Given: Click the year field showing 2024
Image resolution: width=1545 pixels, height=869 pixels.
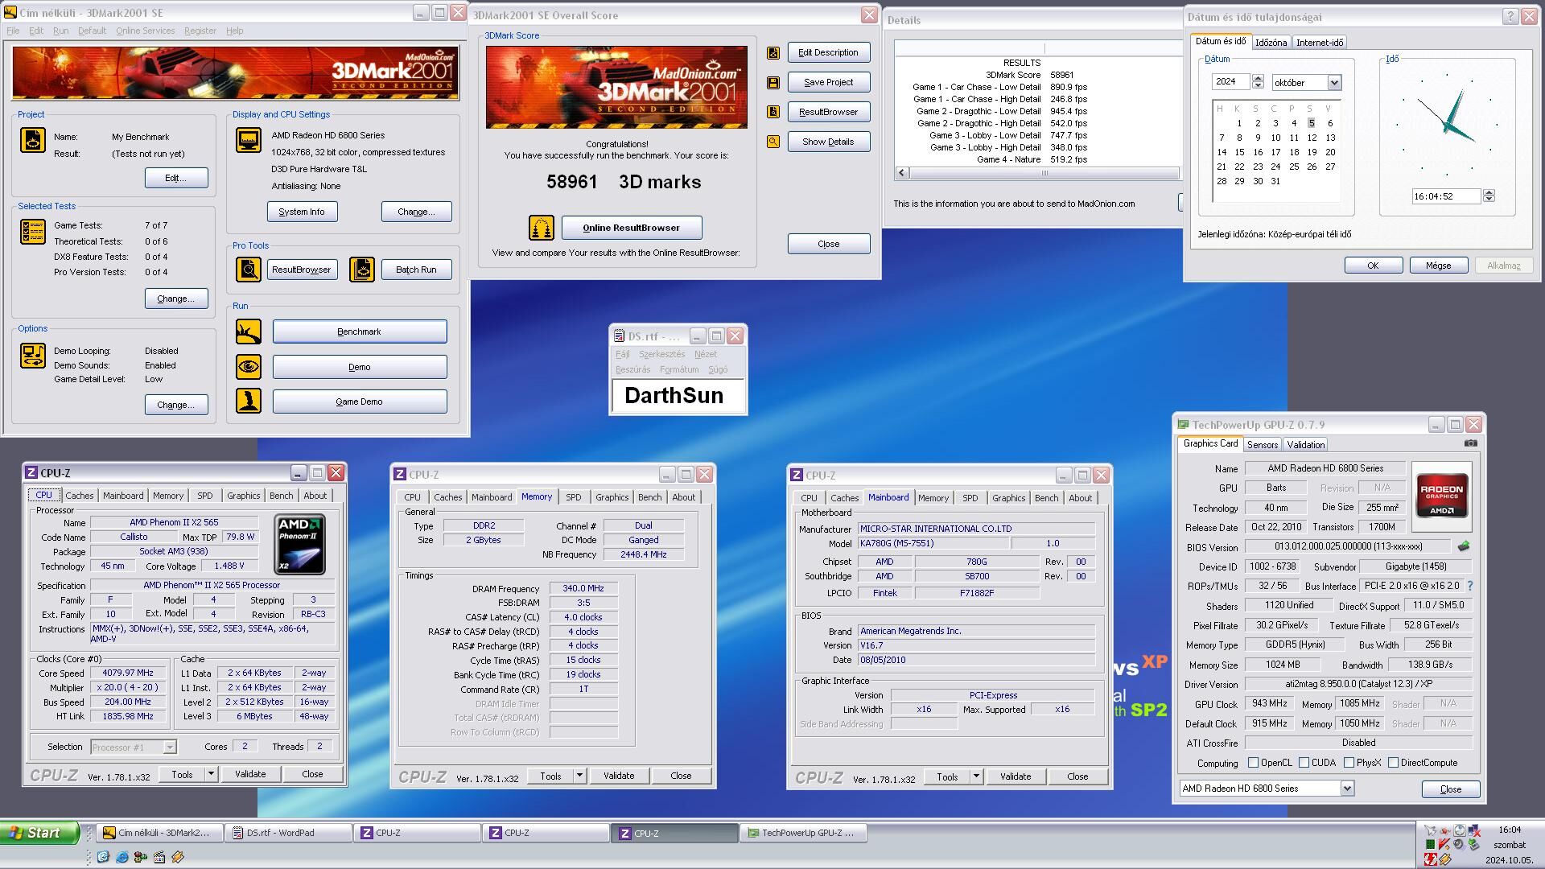Looking at the screenshot, I should click(1231, 82).
